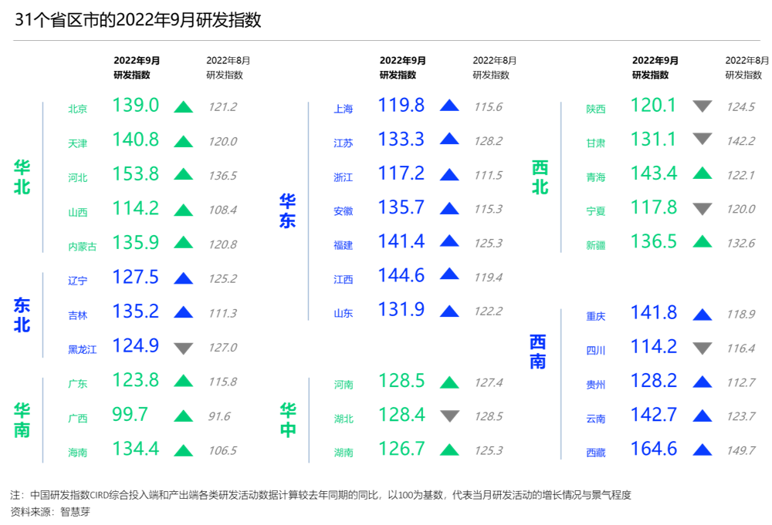Click the gray down arrow for 黑龙江
This screenshot has width=772, height=525.
[183, 348]
